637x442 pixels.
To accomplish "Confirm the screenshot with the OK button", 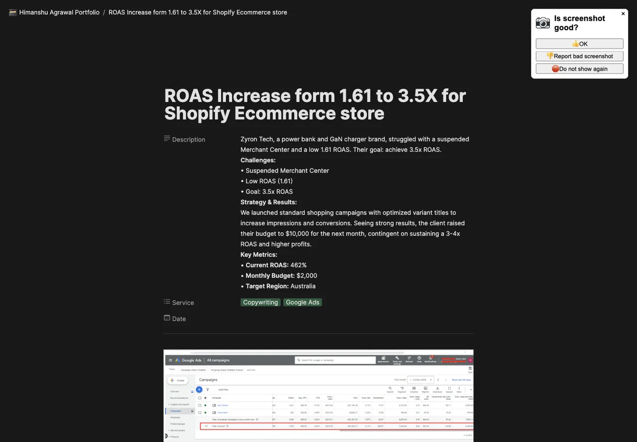I will pos(580,44).
